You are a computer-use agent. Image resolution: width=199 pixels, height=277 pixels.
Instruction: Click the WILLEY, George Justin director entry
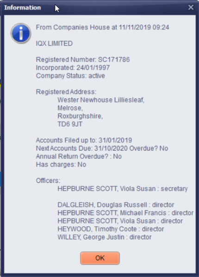[x=105, y=237]
